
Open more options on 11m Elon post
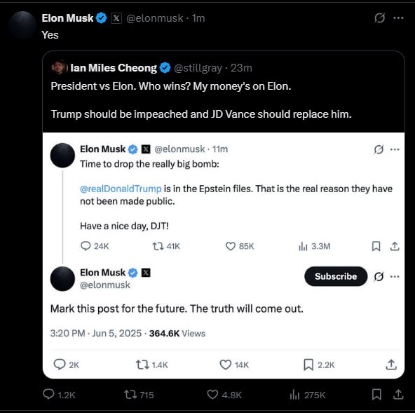395,149
